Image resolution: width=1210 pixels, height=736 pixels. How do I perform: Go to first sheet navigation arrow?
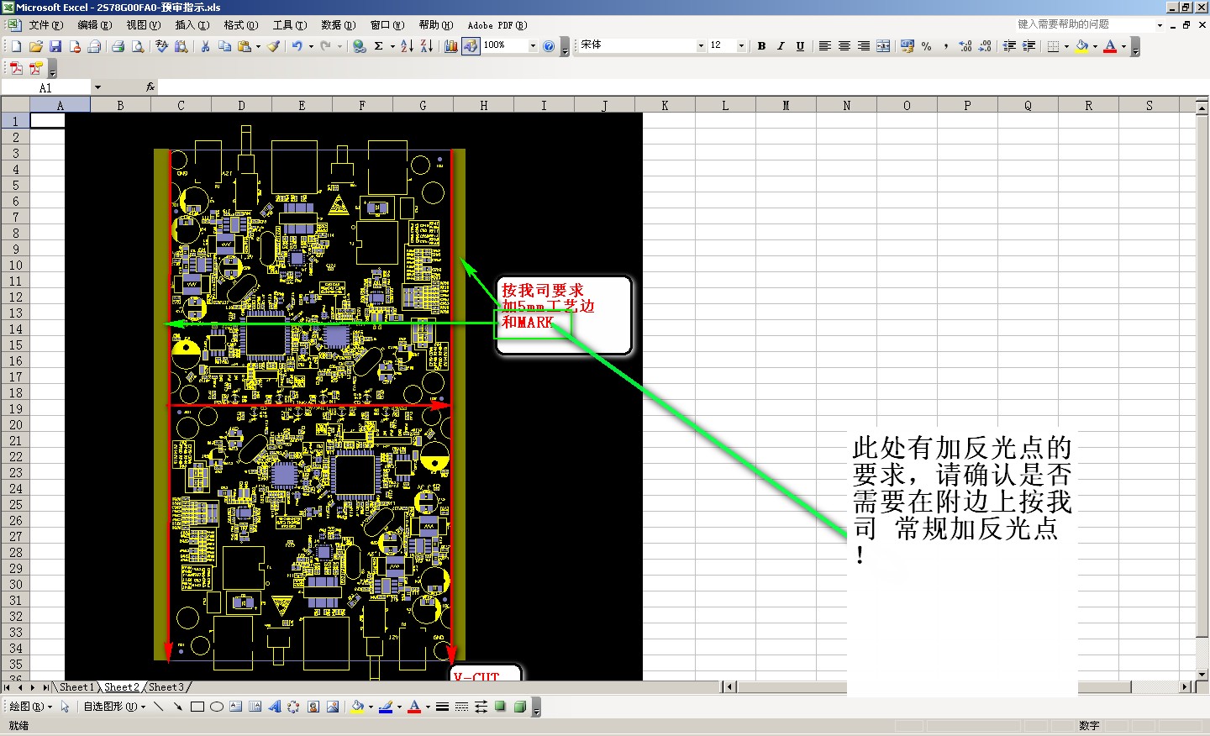coord(8,687)
